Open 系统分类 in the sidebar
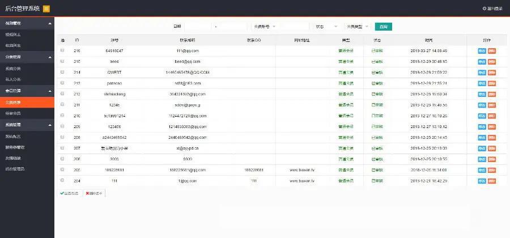 [x=13, y=69]
